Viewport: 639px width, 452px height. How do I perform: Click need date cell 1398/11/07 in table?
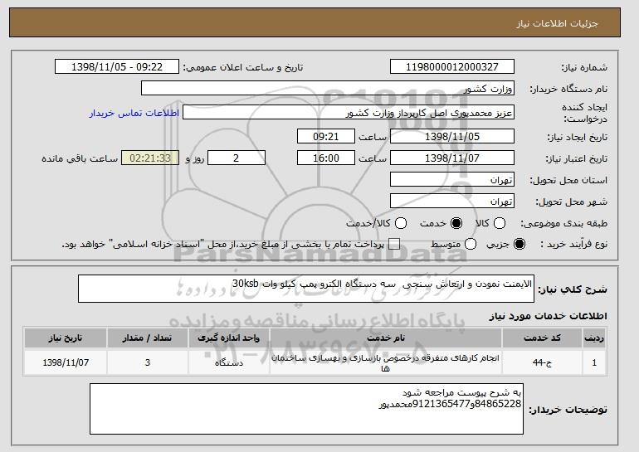pos(66,362)
